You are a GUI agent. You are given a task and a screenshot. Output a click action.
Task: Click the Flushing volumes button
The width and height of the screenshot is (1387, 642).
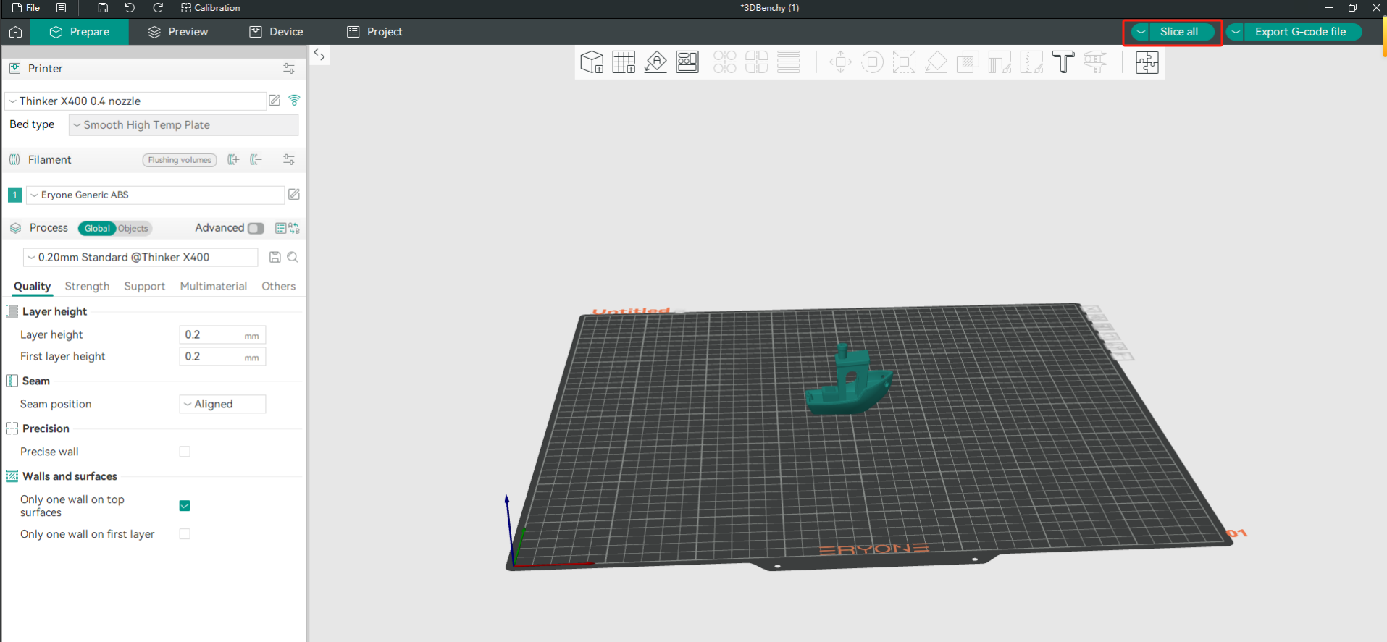pyautogui.click(x=180, y=160)
